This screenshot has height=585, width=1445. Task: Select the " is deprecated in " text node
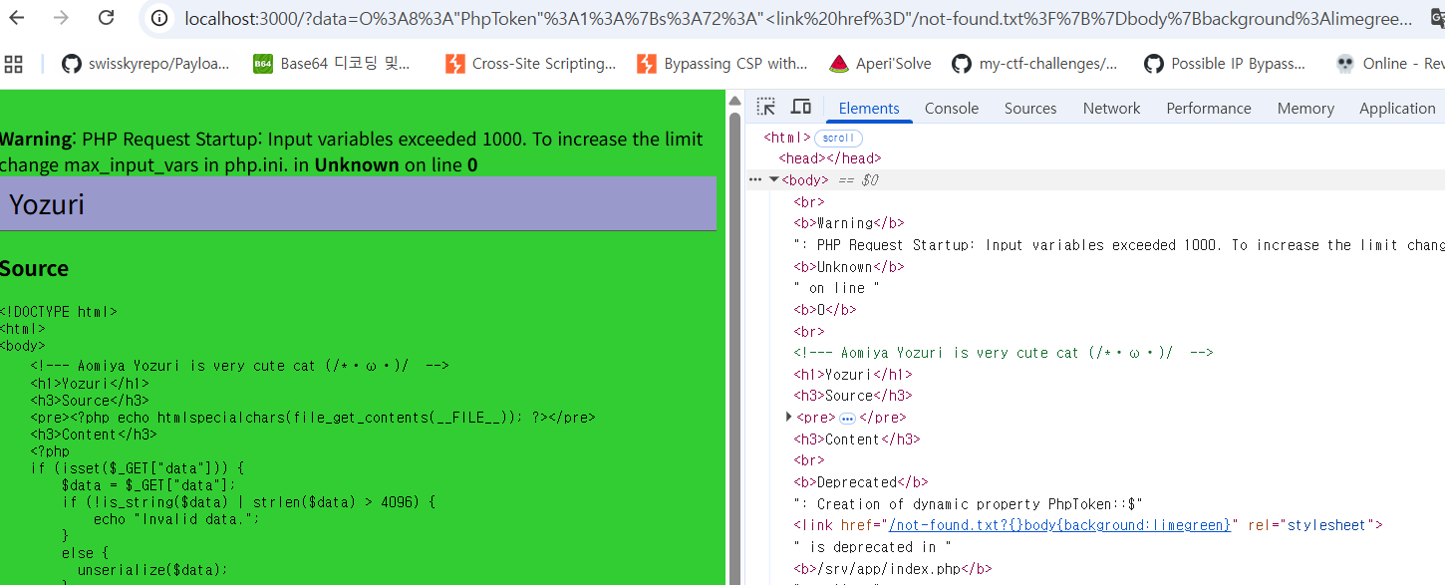click(873, 547)
